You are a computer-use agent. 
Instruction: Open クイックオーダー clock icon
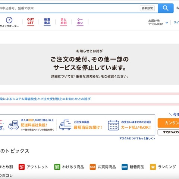click(x=9, y=20)
